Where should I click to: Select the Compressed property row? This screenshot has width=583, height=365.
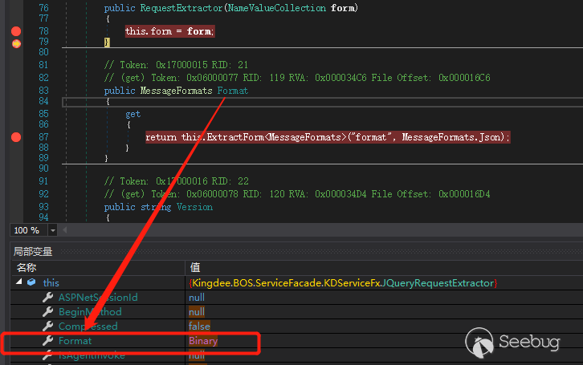point(296,326)
